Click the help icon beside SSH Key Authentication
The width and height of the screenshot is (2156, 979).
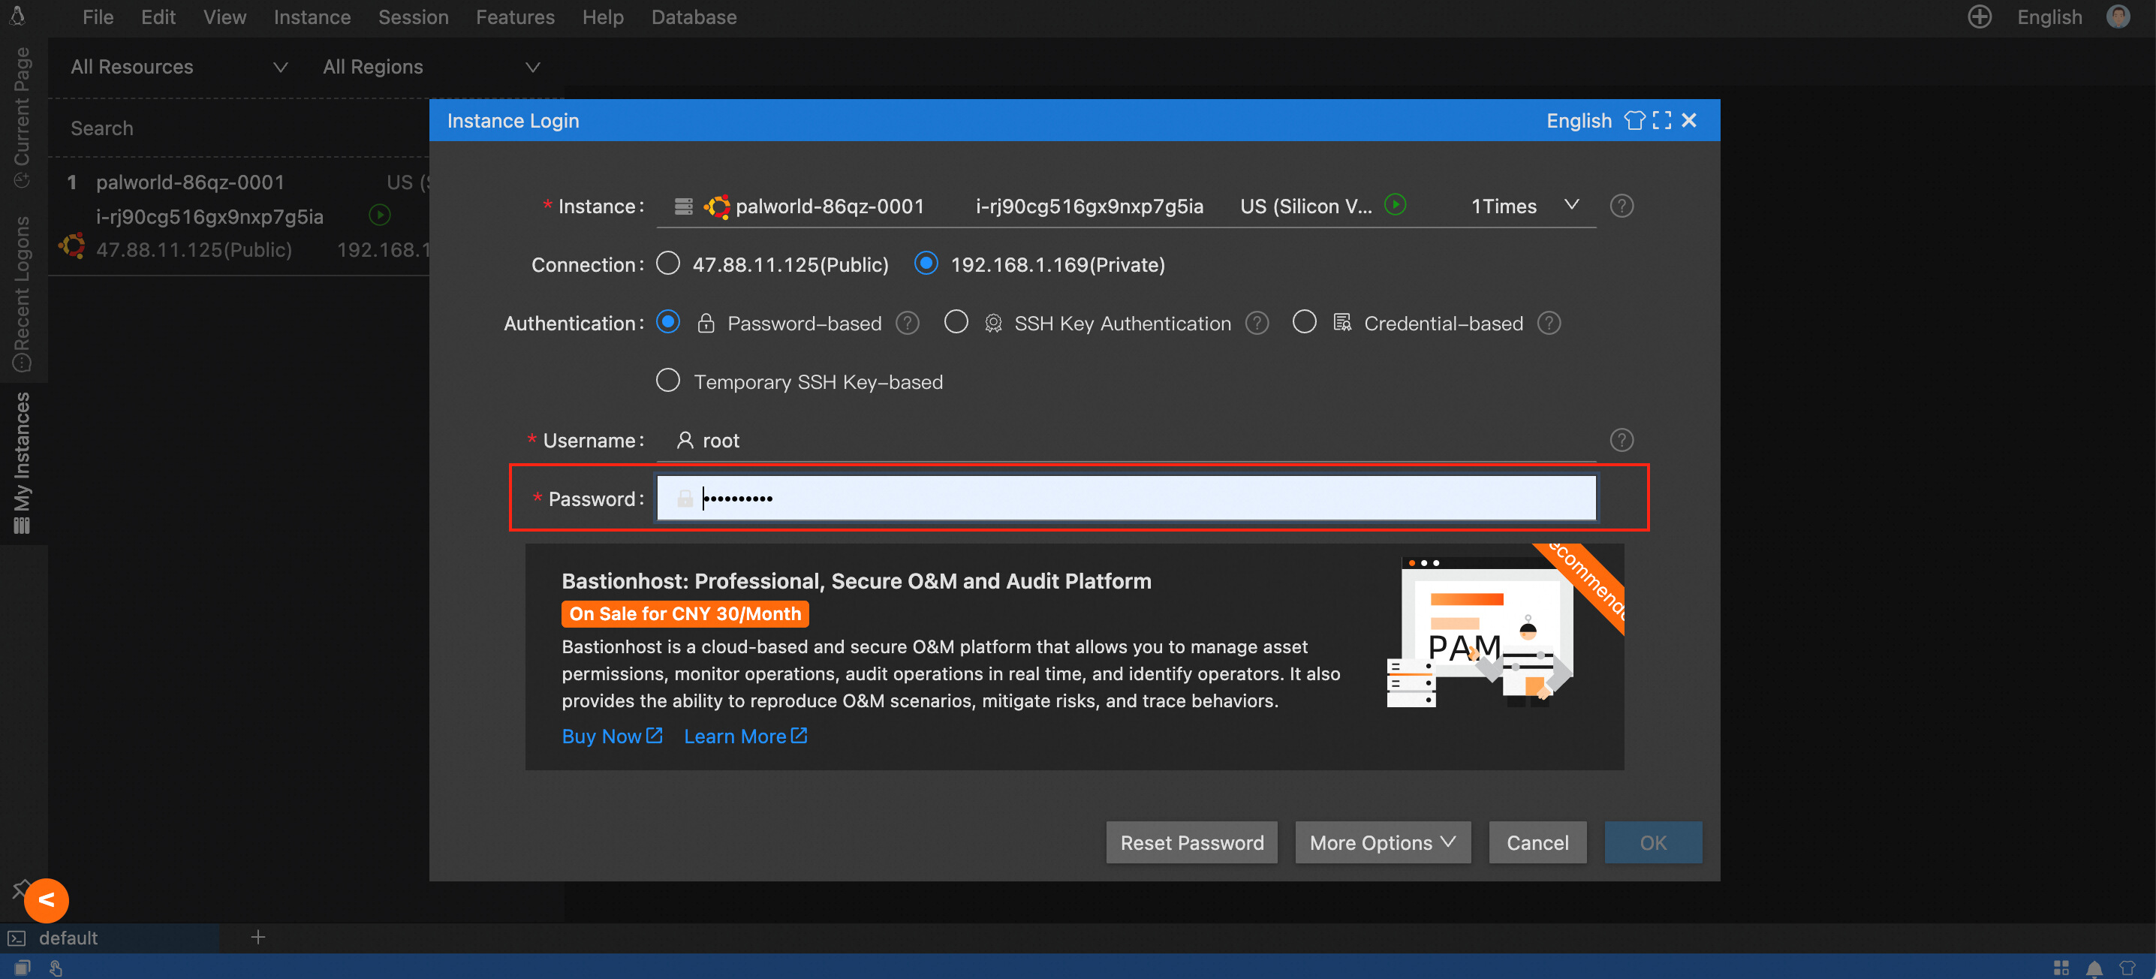pos(1256,323)
